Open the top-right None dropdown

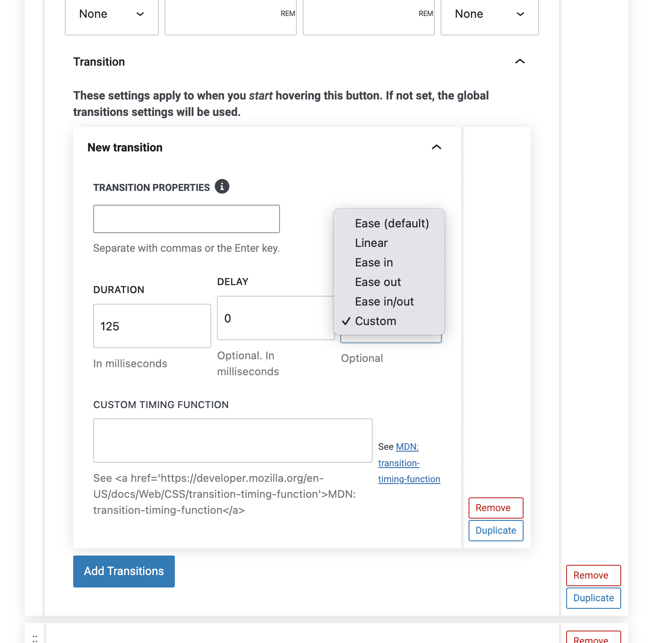click(x=489, y=14)
